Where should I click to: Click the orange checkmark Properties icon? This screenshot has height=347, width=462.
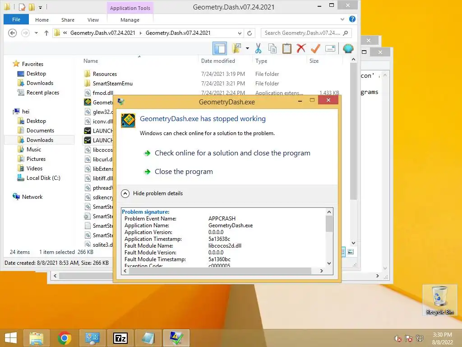315,48
